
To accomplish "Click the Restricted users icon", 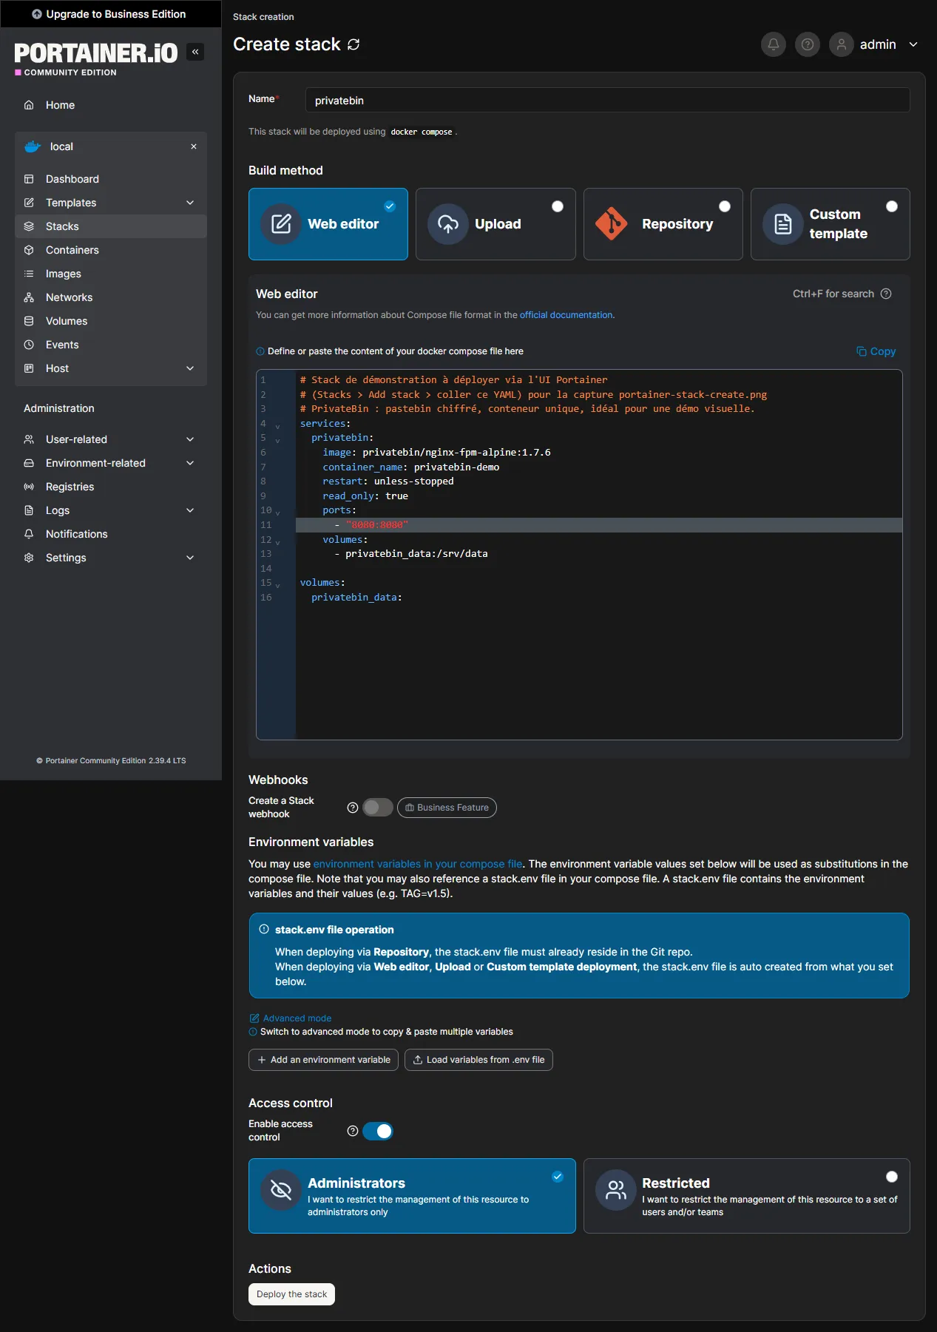I will click(616, 1190).
